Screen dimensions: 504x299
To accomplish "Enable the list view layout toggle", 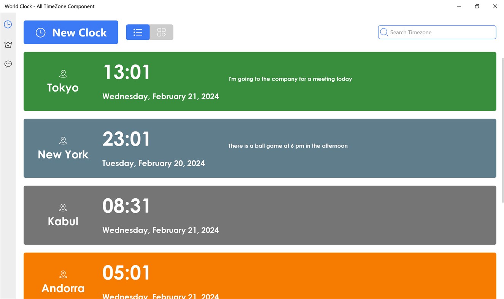I will click(x=138, y=32).
